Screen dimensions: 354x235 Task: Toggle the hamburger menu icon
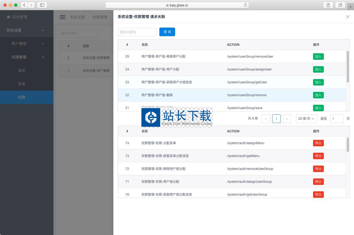pyautogui.click(x=63, y=17)
